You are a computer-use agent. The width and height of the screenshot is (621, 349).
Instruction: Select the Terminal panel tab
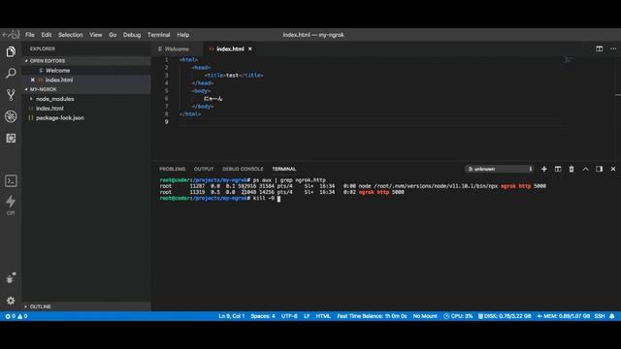[284, 169]
